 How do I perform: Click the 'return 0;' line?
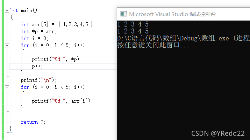33,122
